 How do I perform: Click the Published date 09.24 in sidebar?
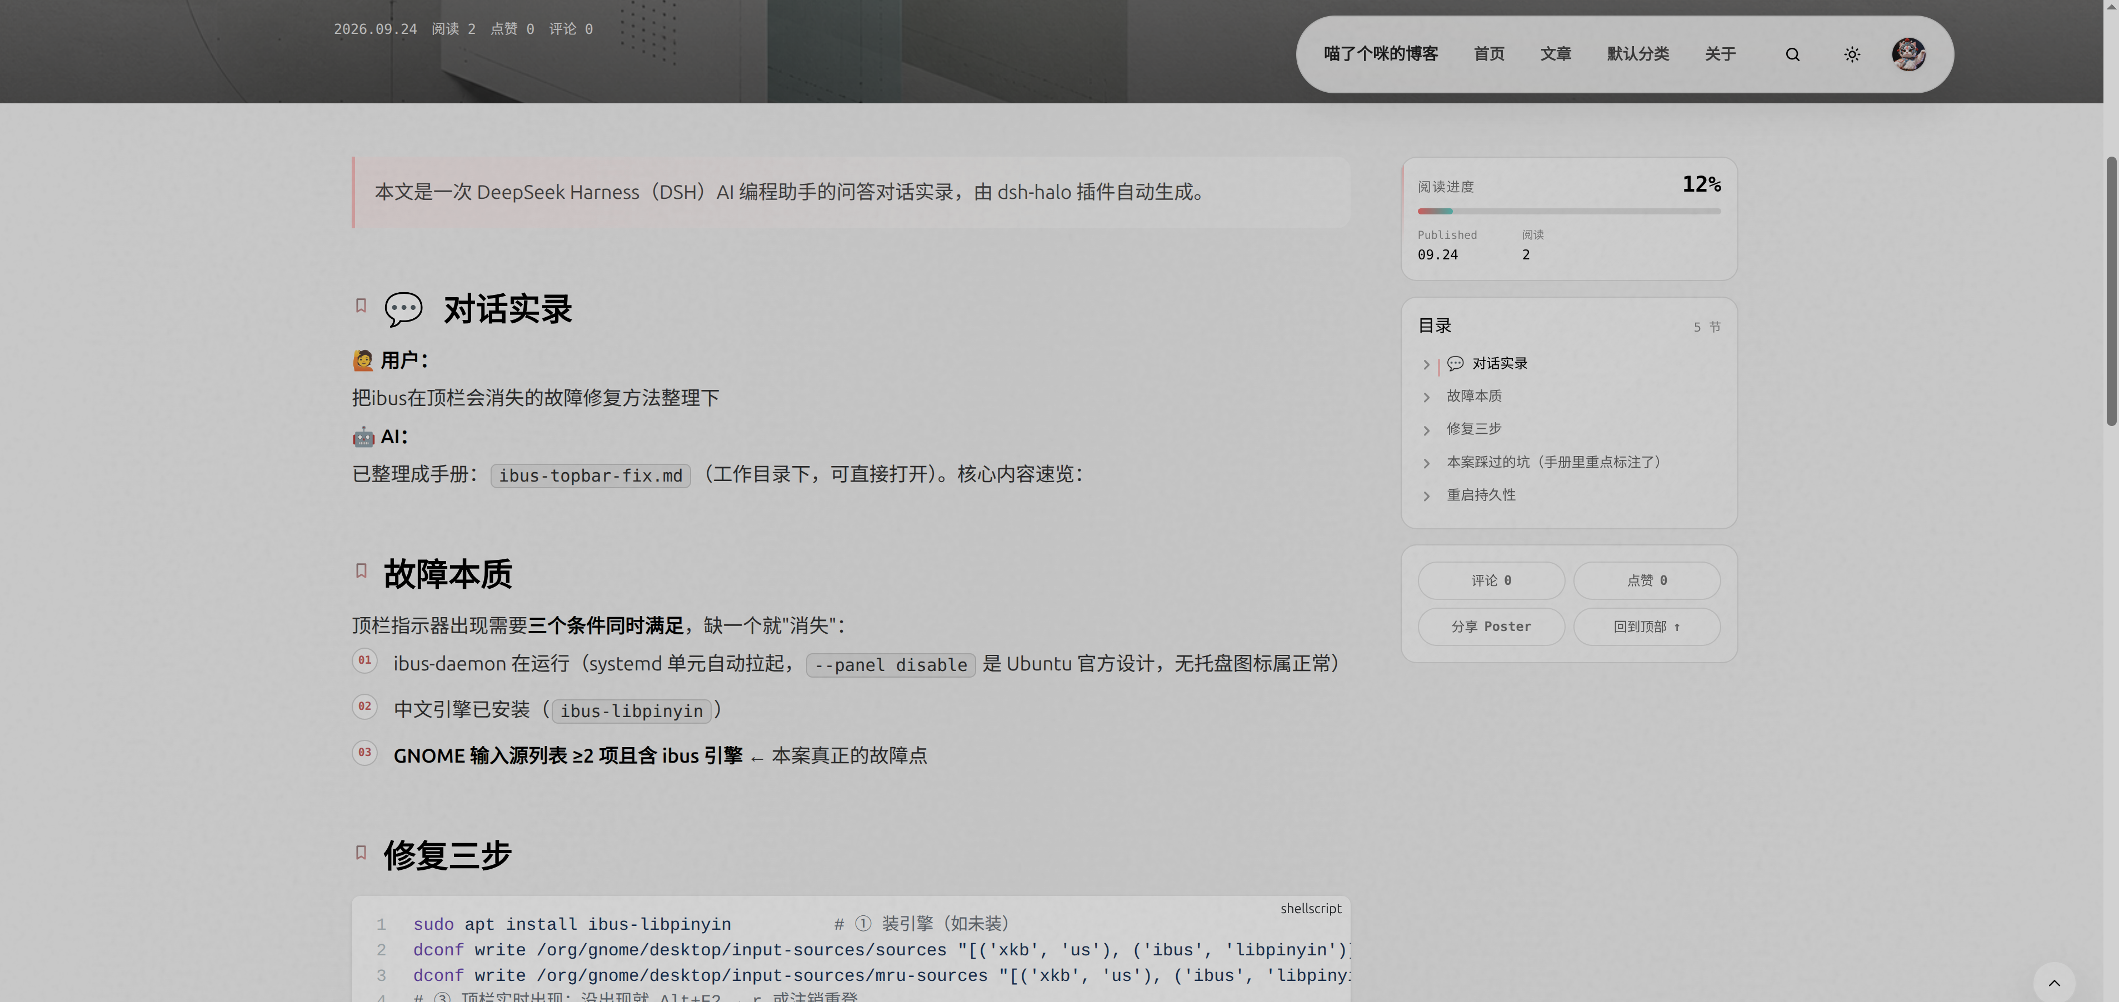pyautogui.click(x=1437, y=255)
